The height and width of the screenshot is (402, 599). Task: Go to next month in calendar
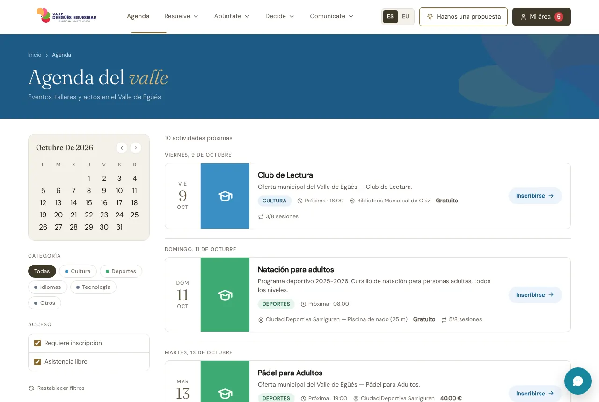click(x=136, y=148)
